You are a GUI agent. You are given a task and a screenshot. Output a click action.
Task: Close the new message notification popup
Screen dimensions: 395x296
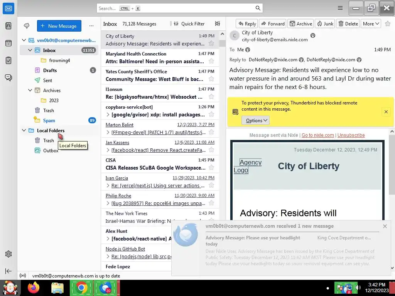[385, 226]
